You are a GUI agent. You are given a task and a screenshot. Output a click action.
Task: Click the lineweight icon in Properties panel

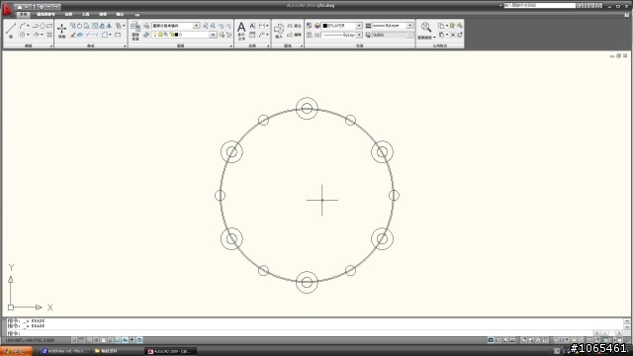tap(368, 26)
